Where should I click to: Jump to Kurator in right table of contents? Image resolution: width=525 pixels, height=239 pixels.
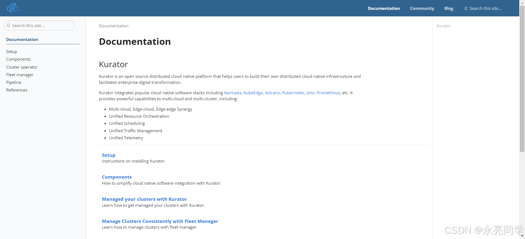click(444, 26)
